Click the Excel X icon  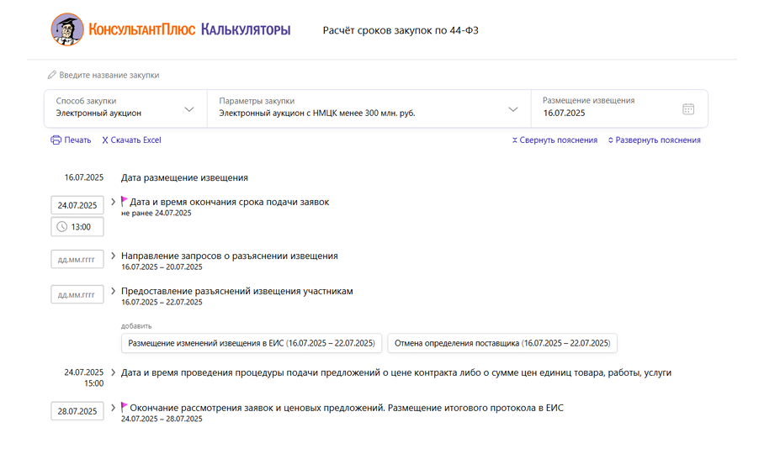point(105,140)
